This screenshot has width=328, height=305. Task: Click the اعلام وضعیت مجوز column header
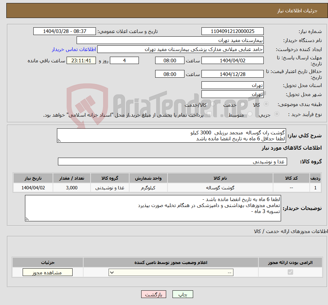coord(171,262)
